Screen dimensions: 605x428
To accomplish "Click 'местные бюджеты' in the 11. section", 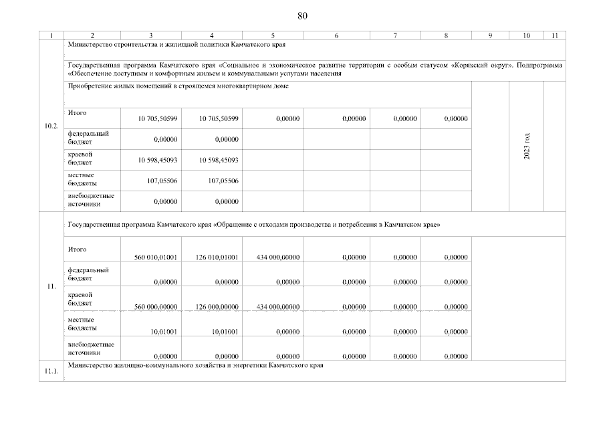I will tap(82, 324).
